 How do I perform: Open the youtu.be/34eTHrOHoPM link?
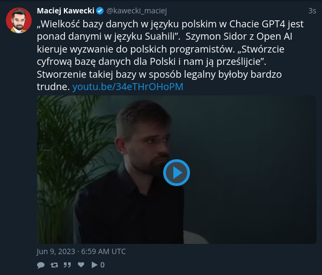click(x=128, y=86)
